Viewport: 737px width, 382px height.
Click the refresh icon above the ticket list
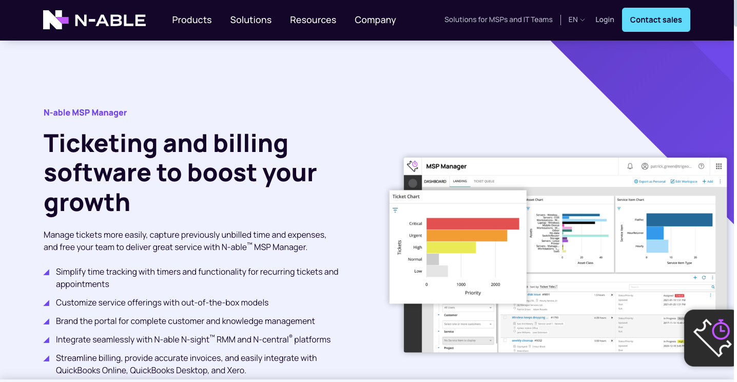[x=704, y=277]
